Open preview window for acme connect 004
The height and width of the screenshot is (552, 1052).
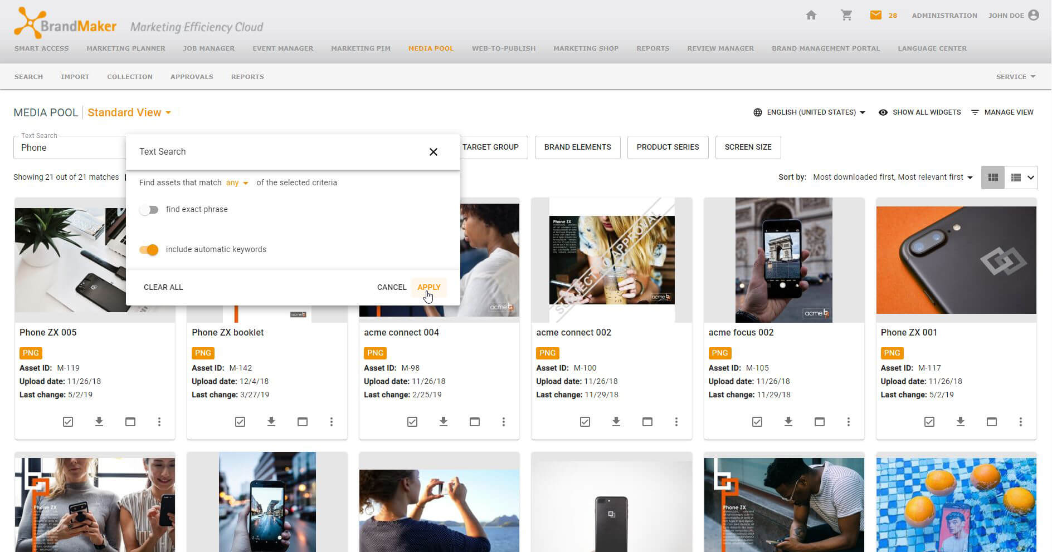(475, 422)
